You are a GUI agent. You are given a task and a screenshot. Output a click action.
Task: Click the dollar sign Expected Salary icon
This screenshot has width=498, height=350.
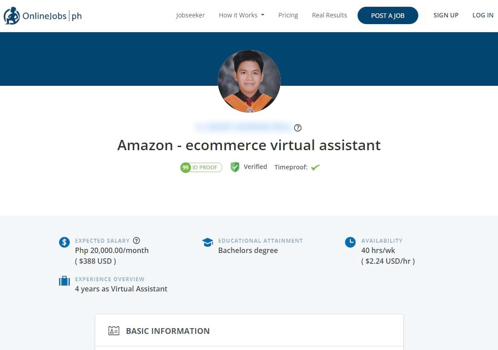(x=64, y=242)
